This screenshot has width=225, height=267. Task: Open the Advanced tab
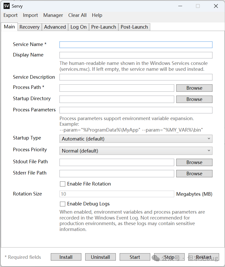pos(55,27)
